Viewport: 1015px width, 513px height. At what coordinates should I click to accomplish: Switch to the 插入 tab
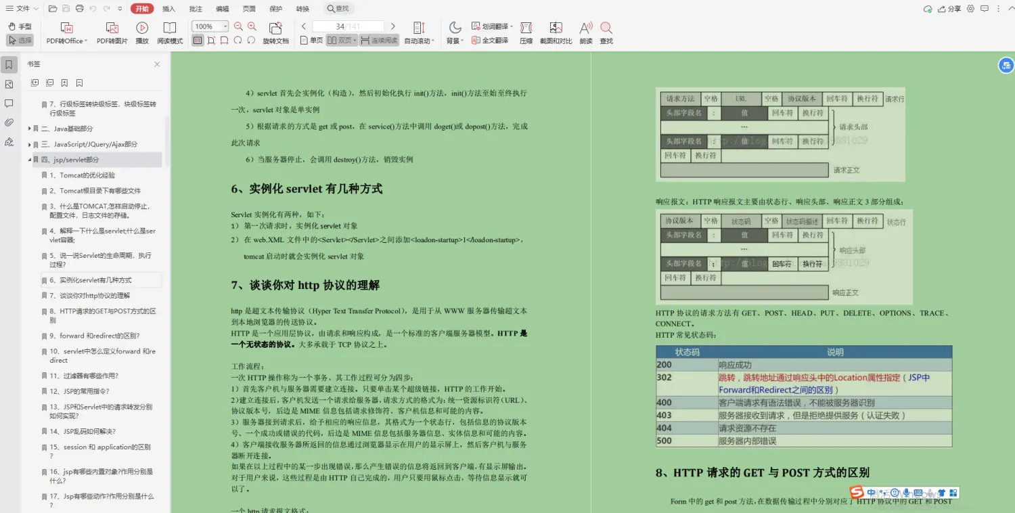169,9
